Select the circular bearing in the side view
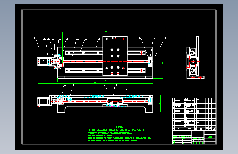 tap(193, 62)
